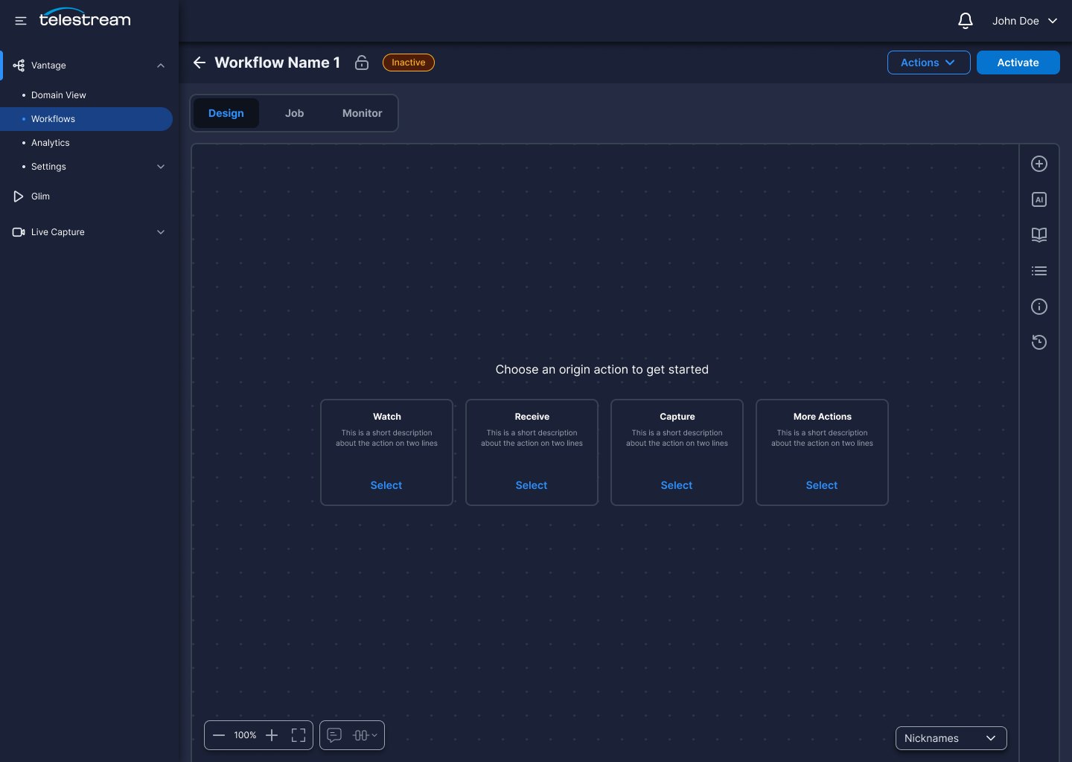
Task: Click the add (plus circle) panel icon
Action: pos(1039,164)
